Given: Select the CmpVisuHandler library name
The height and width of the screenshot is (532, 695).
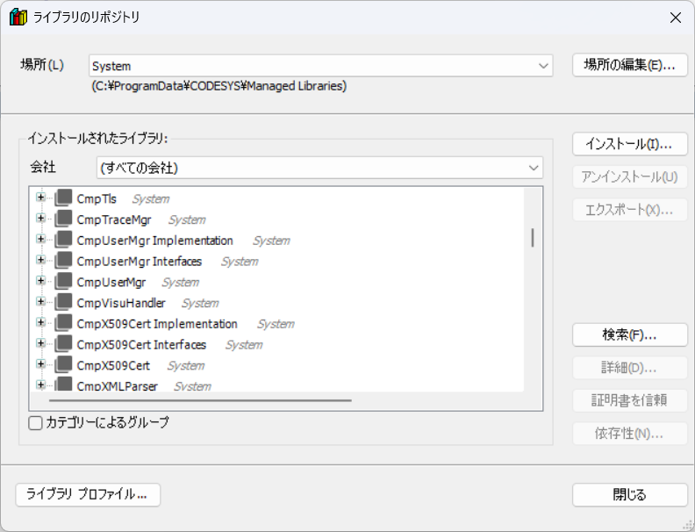Looking at the screenshot, I should pyautogui.click(x=121, y=303).
